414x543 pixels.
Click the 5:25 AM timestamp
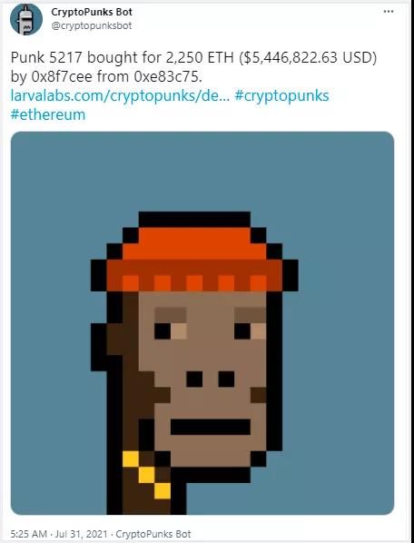29,534
